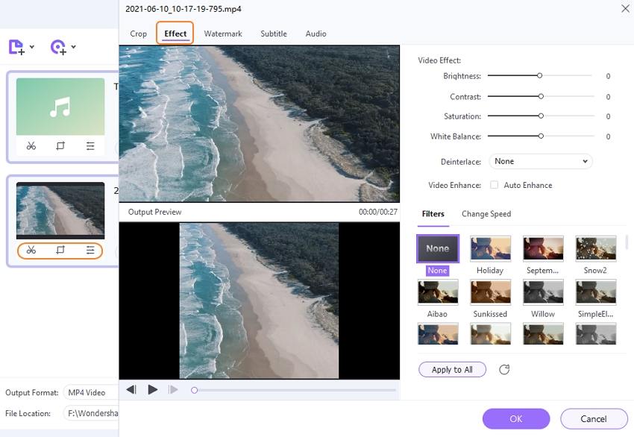Image resolution: width=634 pixels, height=437 pixels.
Task: Open the Output Format MP4 Video dropdown
Action: pyautogui.click(x=91, y=392)
